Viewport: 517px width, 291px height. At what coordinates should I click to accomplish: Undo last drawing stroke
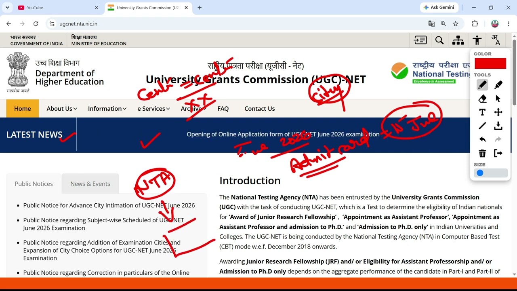pos(482,139)
